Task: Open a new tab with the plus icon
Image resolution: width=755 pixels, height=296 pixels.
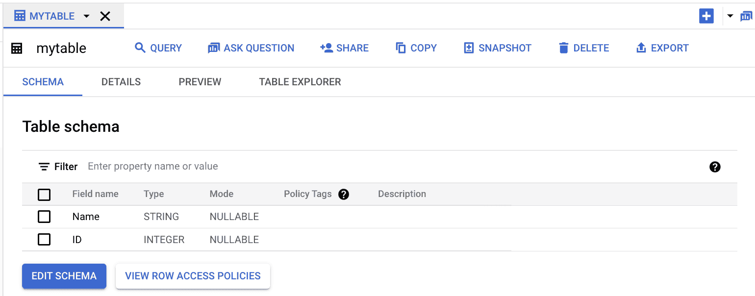Action: pos(706,16)
